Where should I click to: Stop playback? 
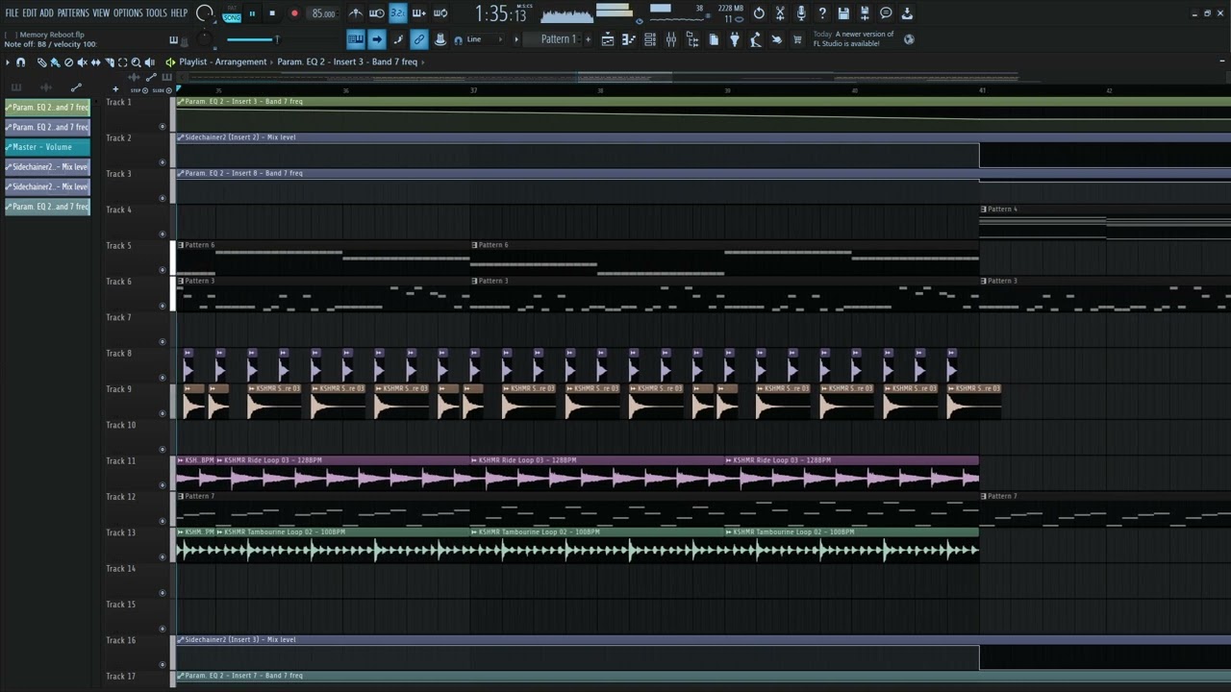(272, 13)
